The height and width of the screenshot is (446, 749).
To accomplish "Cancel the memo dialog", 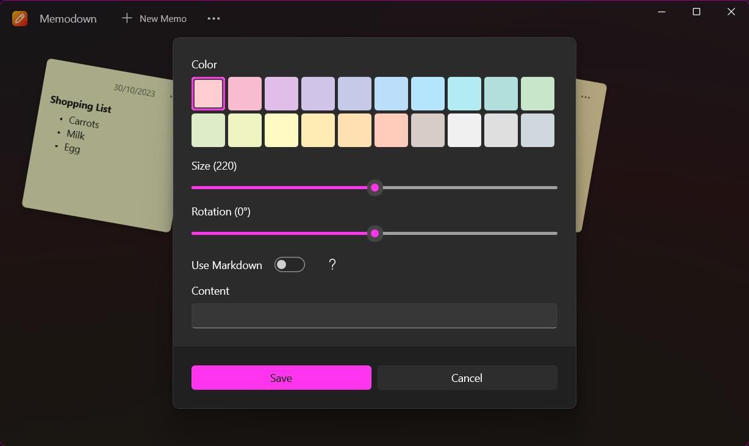I will [467, 378].
